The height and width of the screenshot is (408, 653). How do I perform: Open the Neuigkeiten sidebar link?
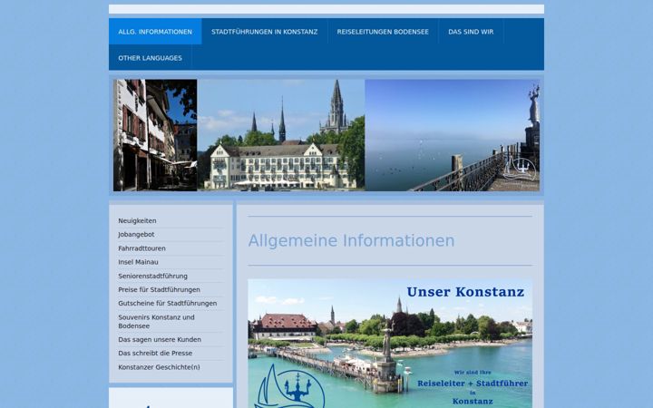click(x=137, y=220)
